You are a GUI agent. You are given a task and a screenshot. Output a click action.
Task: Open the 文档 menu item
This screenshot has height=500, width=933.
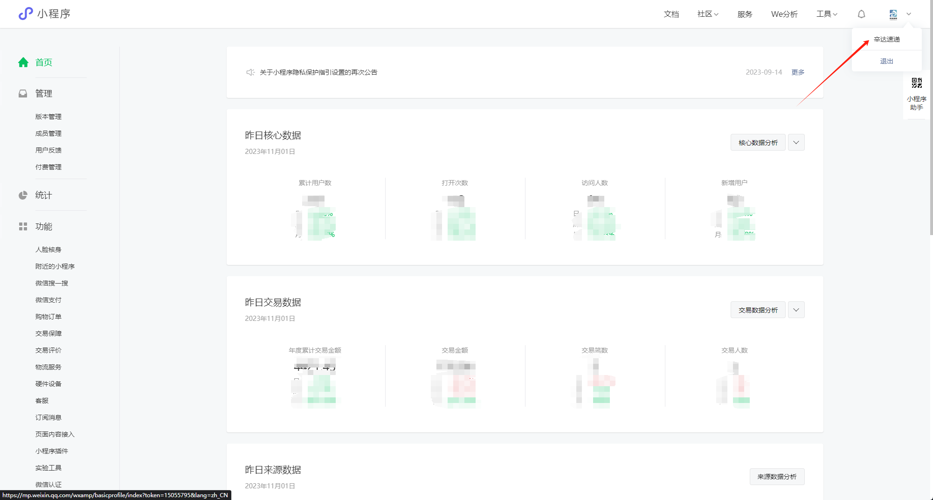(671, 14)
